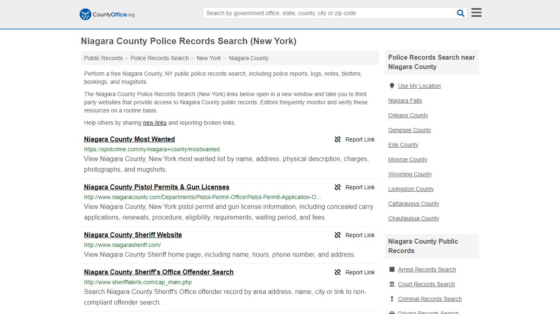Open Genesee County link

click(410, 130)
